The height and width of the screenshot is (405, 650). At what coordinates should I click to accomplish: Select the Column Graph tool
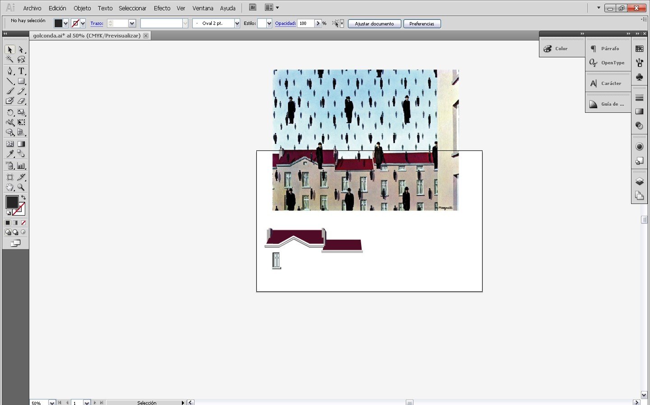pyautogui.click(x=21, y=166)
